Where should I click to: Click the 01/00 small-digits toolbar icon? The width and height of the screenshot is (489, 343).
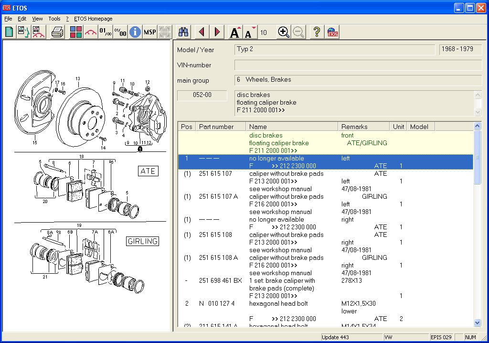tap(106, 32)
